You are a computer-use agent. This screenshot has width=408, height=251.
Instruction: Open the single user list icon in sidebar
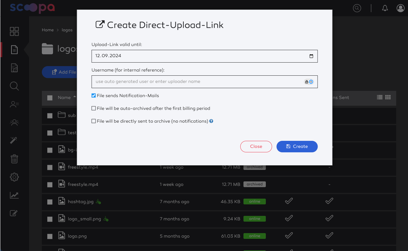(x=14, y=104)
